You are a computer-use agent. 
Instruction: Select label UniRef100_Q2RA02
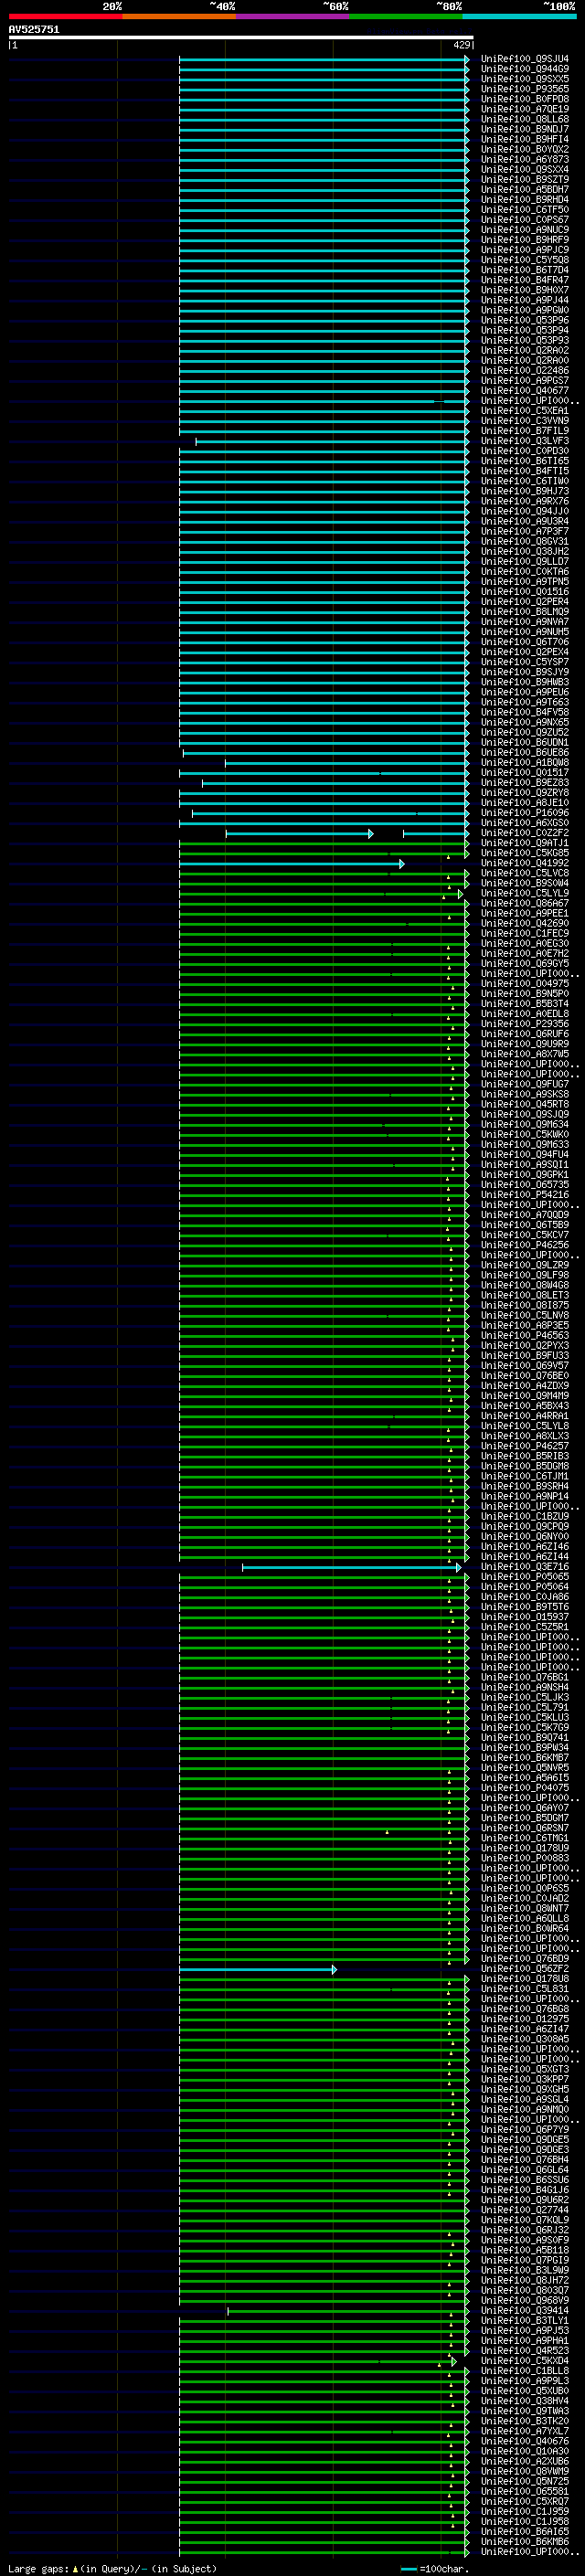[x=524, y=350]
